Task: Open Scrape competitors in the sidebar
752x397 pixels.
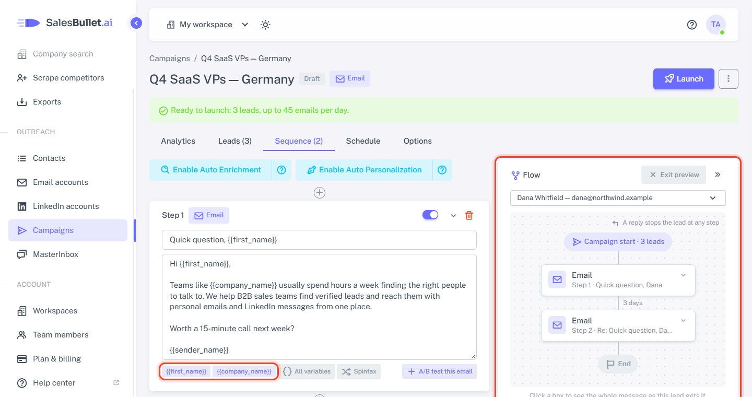Action: click(x=68, y=78)
